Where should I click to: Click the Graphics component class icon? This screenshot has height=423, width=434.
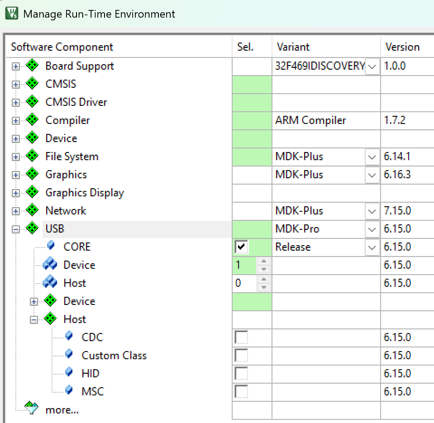(33, 174)
